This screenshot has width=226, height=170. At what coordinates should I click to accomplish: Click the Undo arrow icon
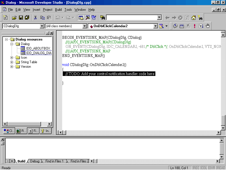(58, 18)
